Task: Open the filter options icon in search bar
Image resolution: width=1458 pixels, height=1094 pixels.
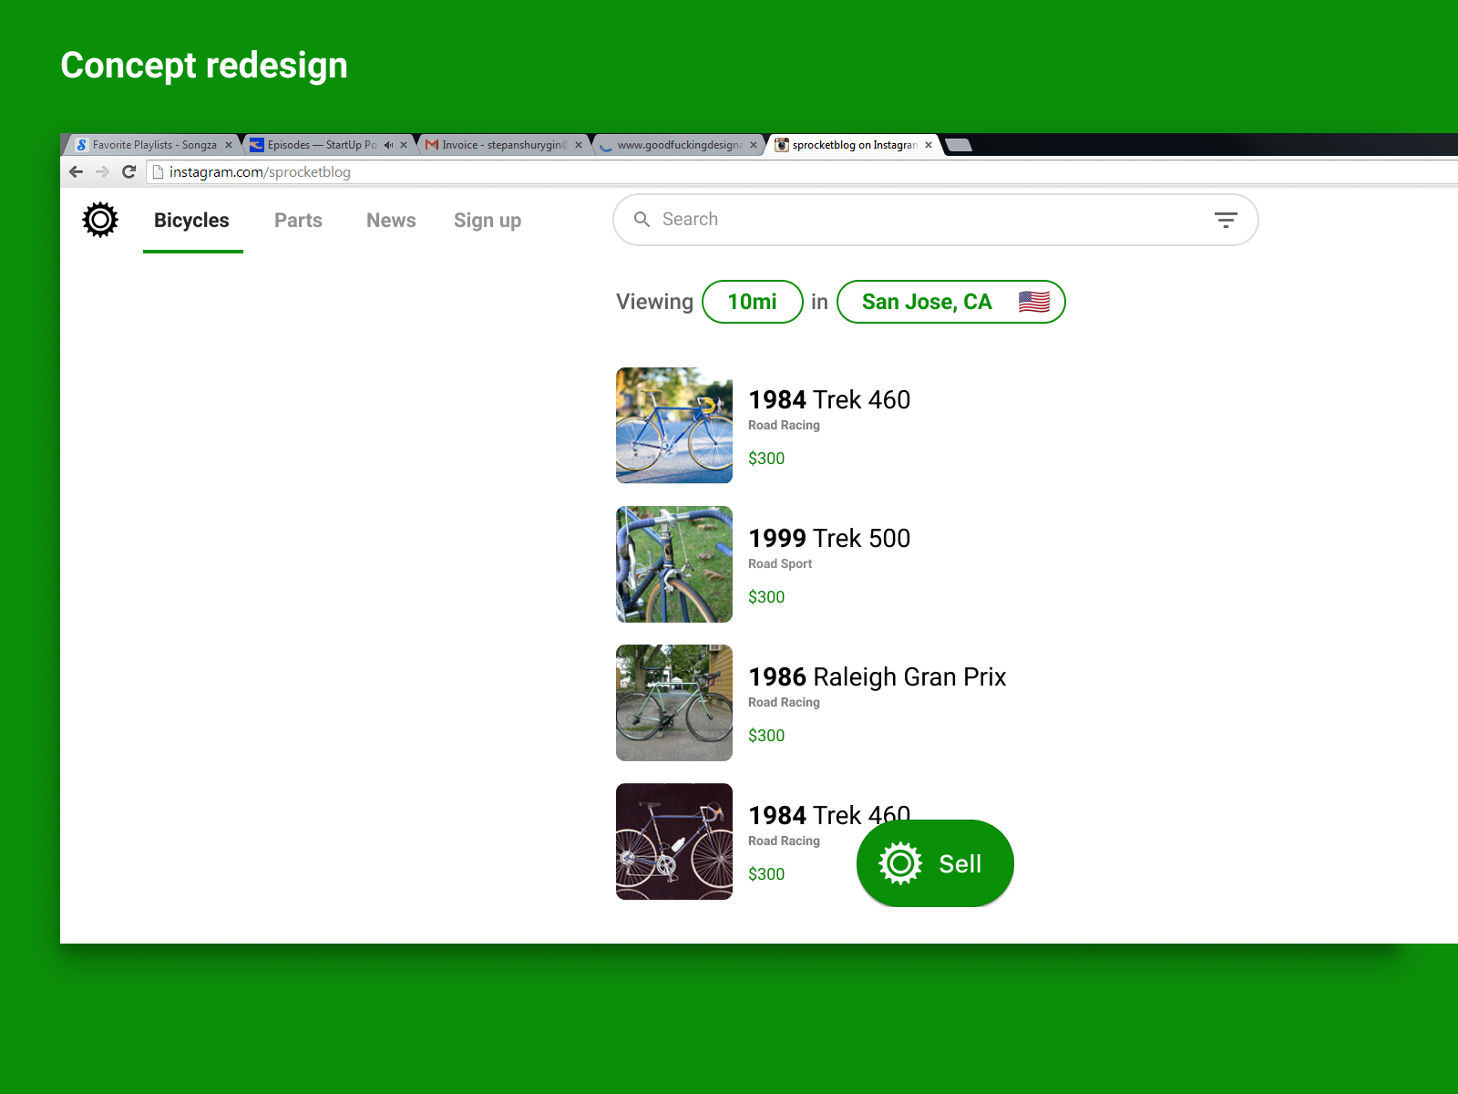Action: (x=1227, y=220)
